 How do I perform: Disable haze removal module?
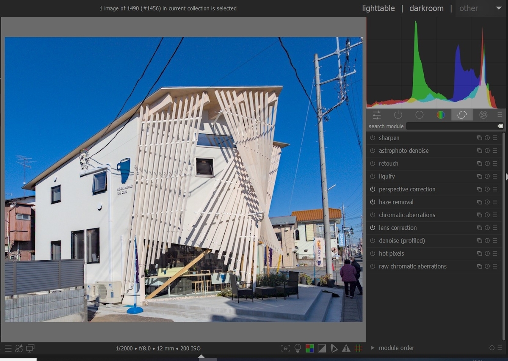[x=373, y=202]
